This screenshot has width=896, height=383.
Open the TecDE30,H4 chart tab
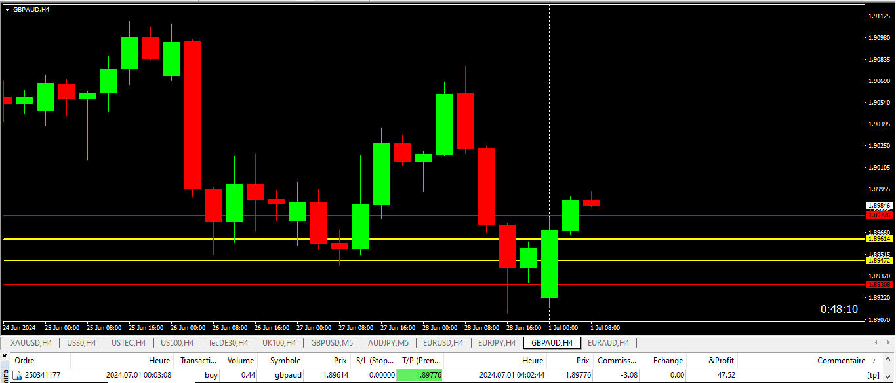pyautogui.click(x=228, y=343)
